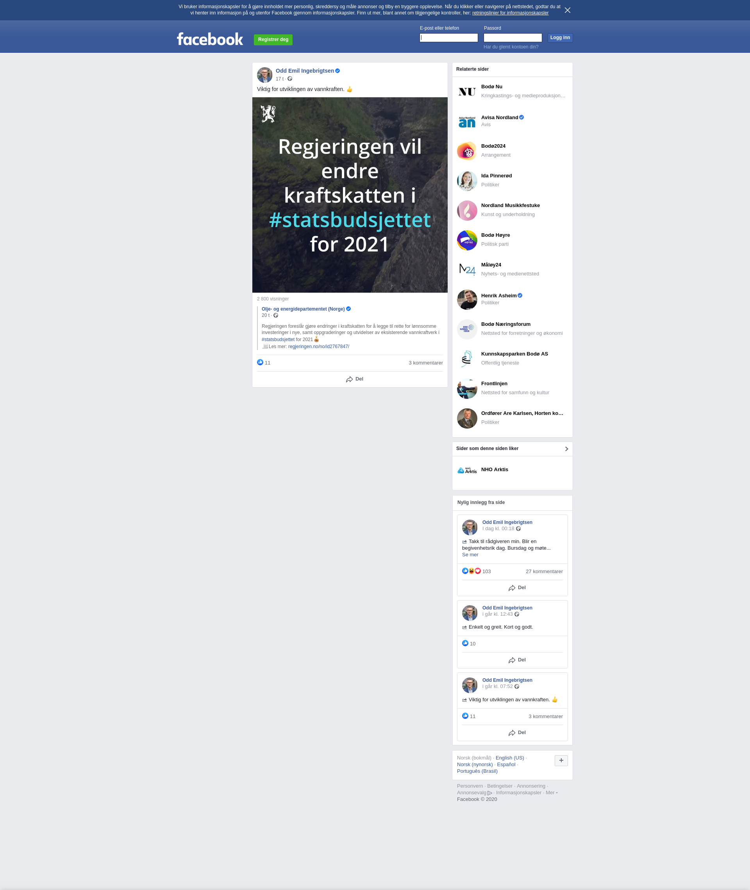Click Måløy24 logo icon
The height and width of the screenshot is (890, 750).
pos(466,270)
